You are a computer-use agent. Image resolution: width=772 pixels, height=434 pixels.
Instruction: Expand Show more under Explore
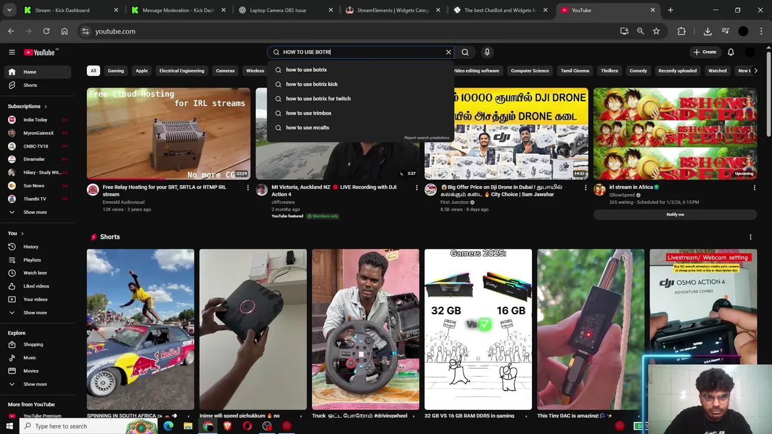[x=36, y=384]
